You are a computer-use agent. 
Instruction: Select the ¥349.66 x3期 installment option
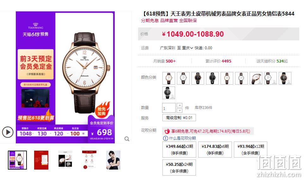click(179, 149)
